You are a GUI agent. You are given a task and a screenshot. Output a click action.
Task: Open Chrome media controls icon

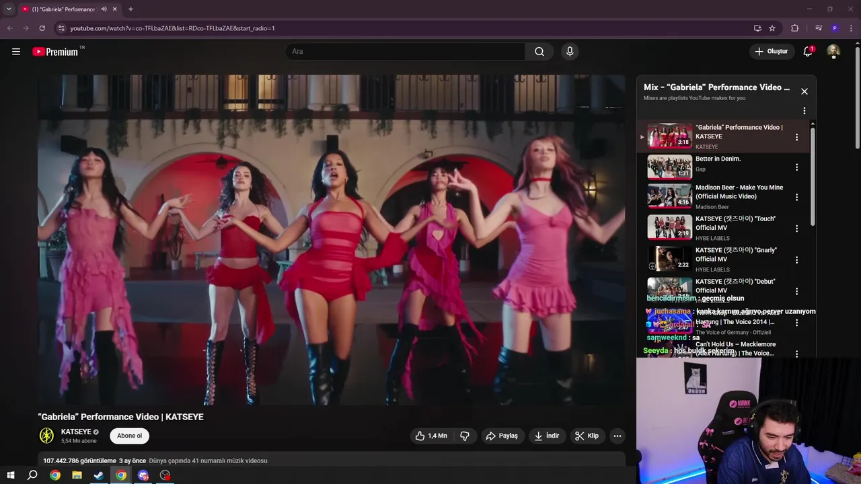click(x=819, y=28)
